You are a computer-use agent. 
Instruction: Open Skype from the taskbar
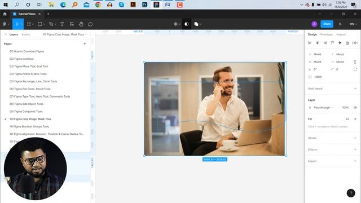[121, 5]
